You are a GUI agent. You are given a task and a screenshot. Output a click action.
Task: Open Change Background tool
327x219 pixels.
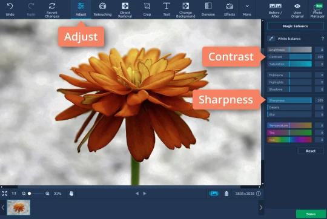coord(185,10)
